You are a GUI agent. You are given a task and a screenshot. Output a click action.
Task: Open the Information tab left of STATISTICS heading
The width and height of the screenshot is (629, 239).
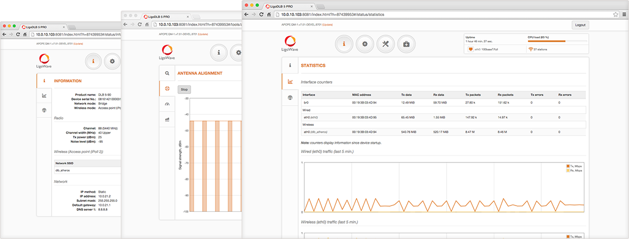[290, 65]
